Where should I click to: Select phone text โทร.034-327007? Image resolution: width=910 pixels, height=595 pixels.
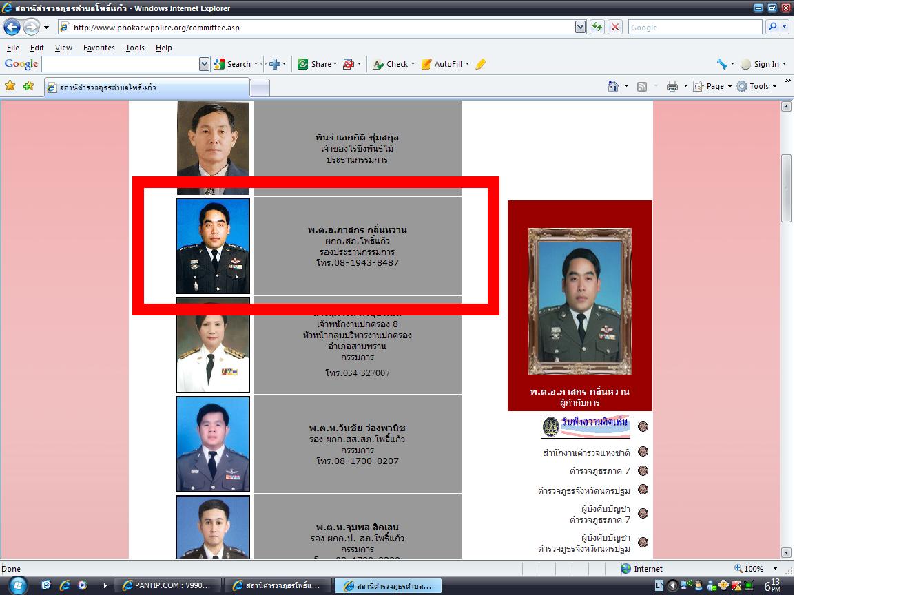[x=358, y=373]
